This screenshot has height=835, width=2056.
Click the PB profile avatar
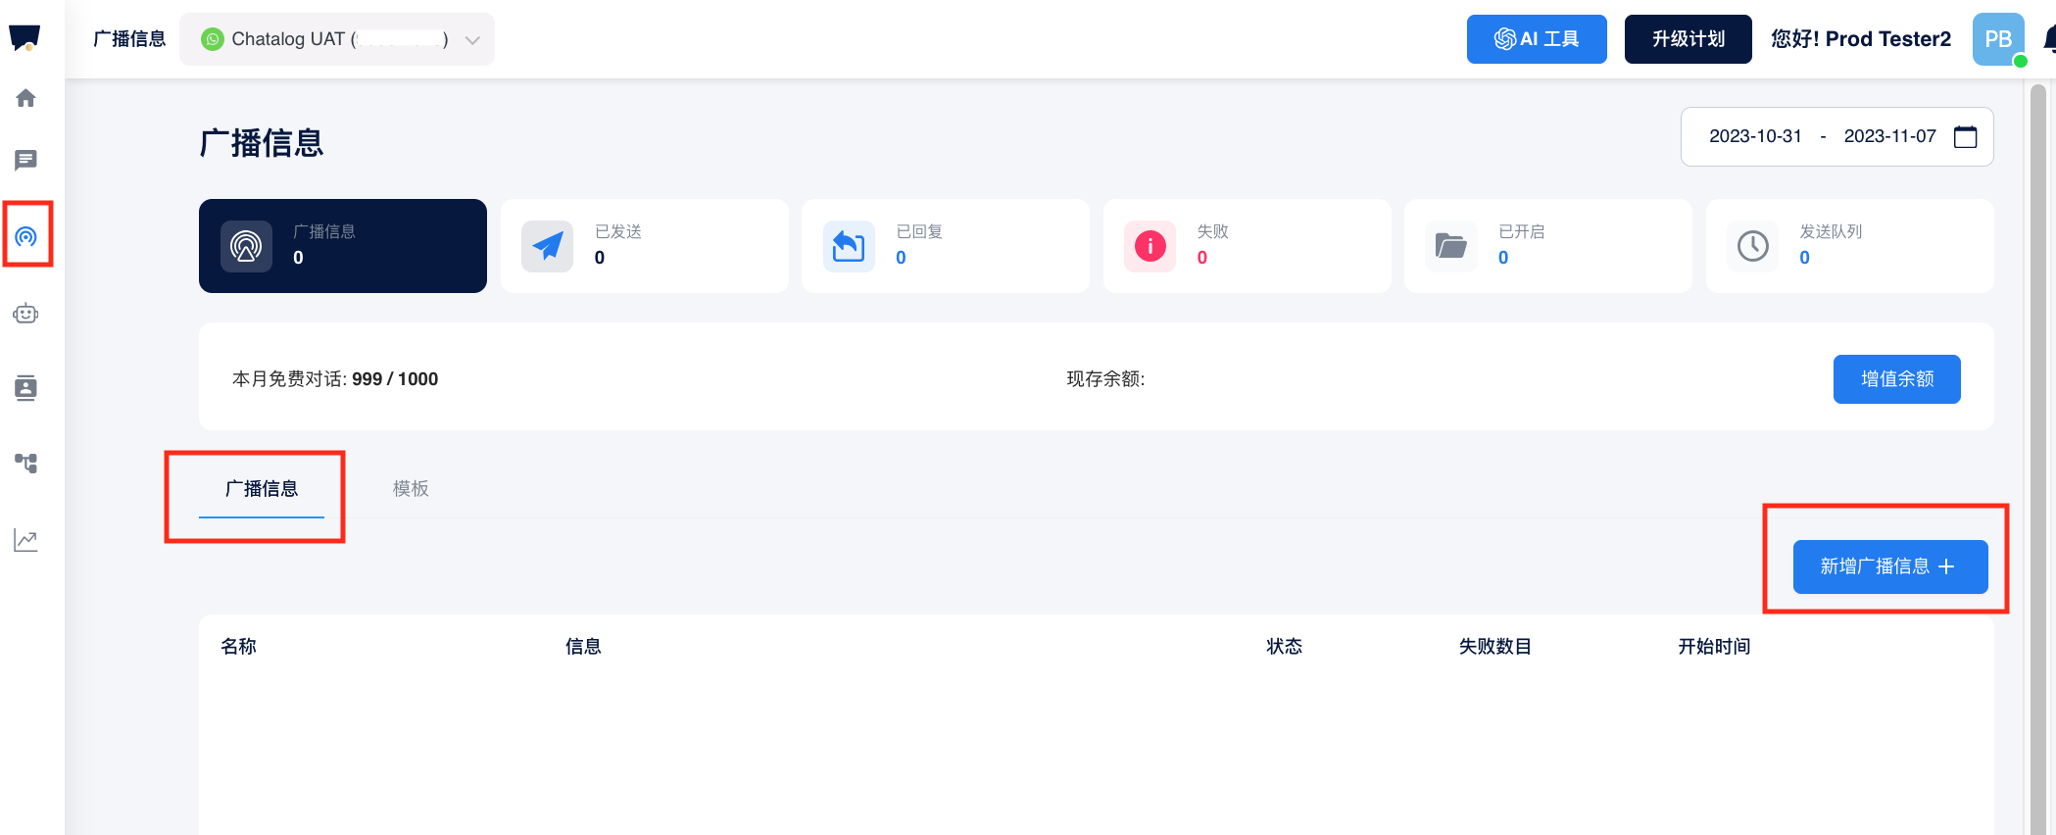point(1997,39)
